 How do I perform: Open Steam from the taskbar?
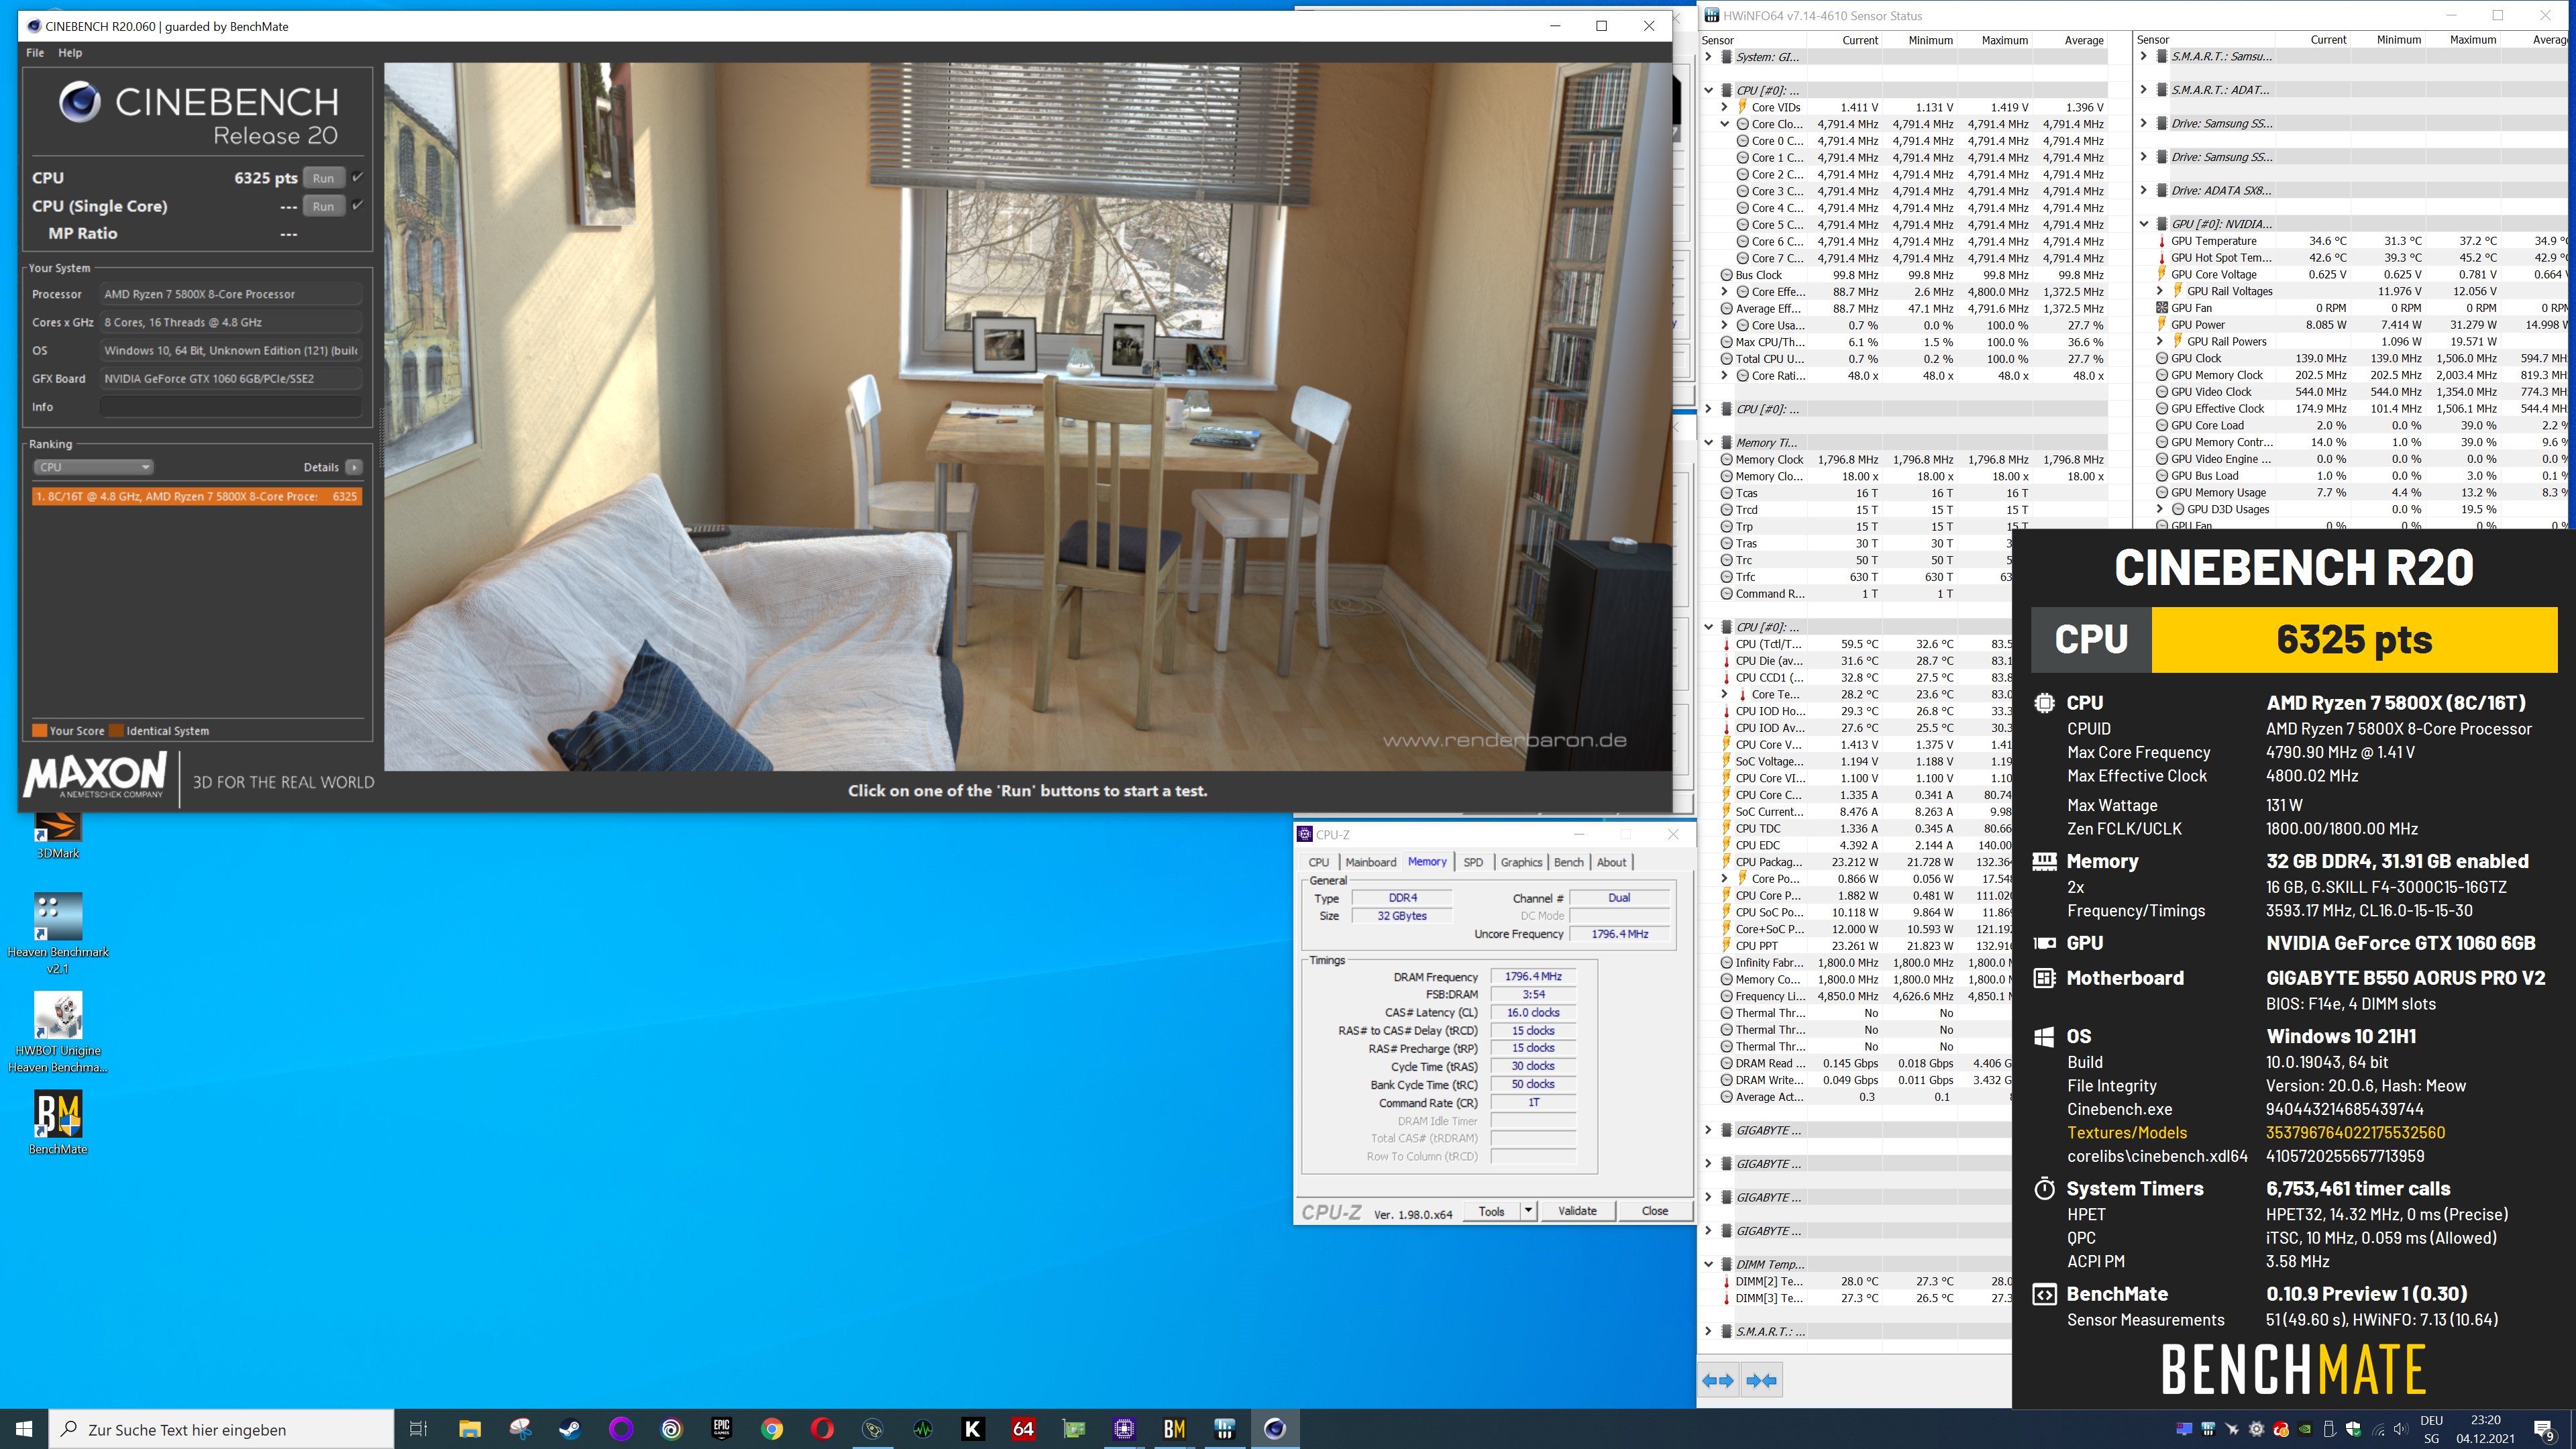tap(570, 1429)
